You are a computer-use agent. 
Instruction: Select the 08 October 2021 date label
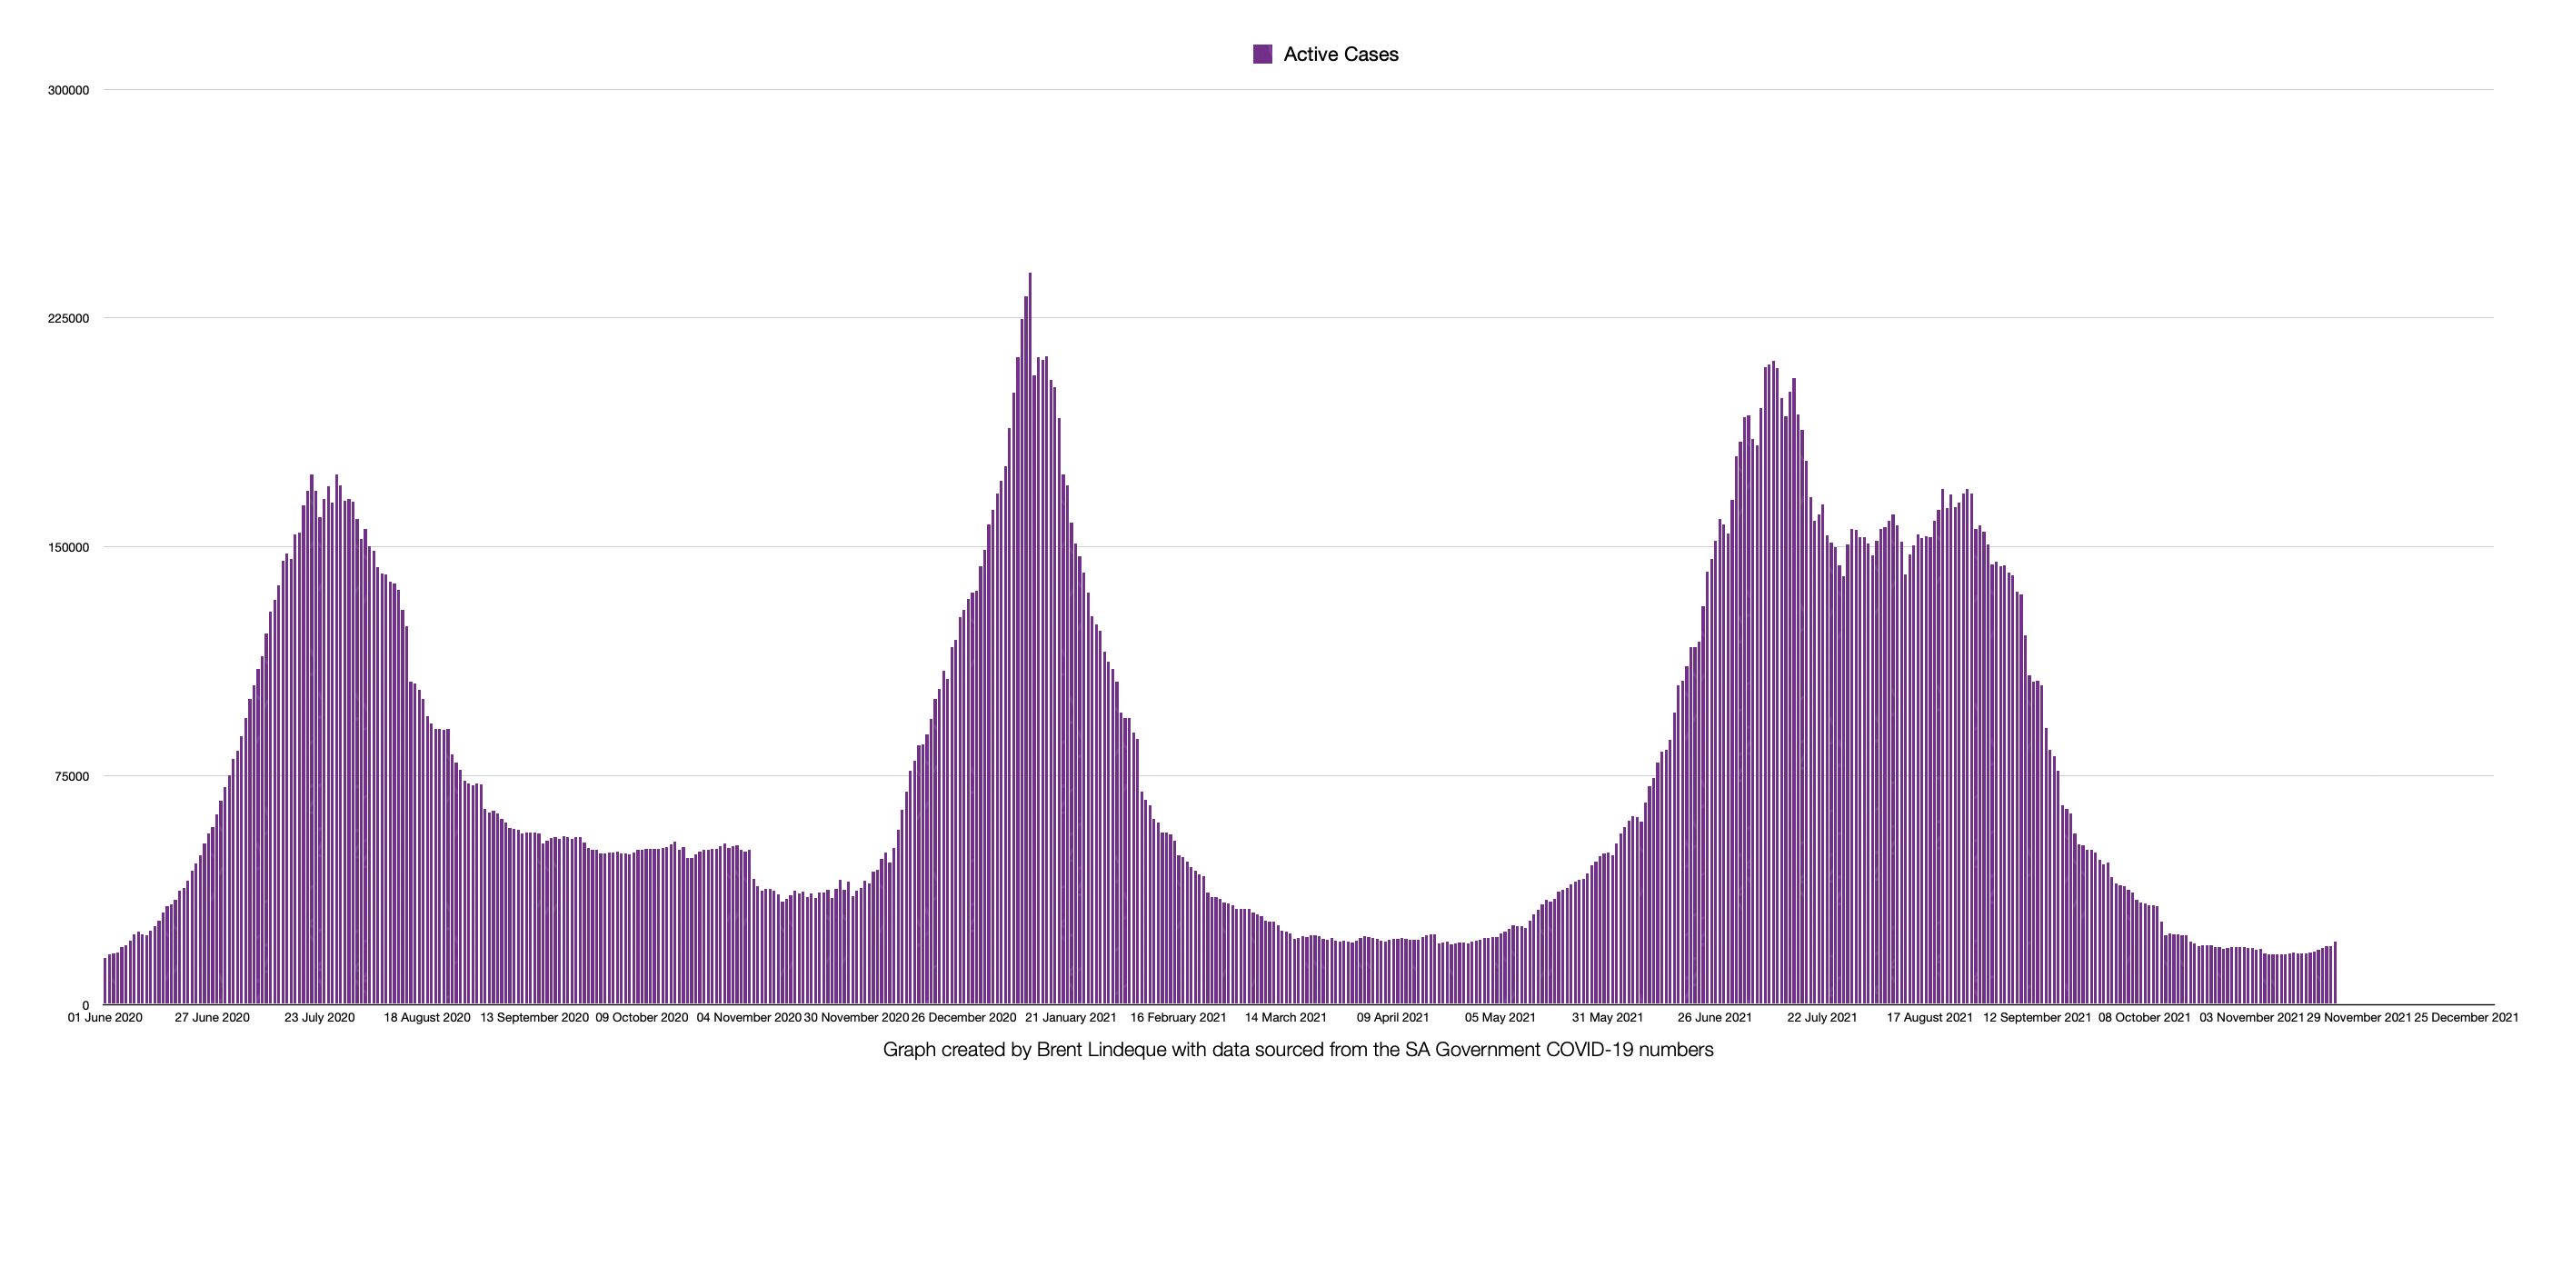tap(2144, 1017)
